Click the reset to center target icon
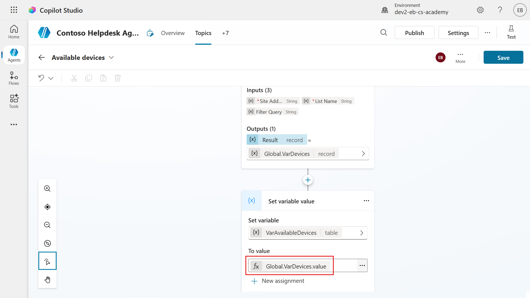Screen dimensions: 530x298 [47, 207]
